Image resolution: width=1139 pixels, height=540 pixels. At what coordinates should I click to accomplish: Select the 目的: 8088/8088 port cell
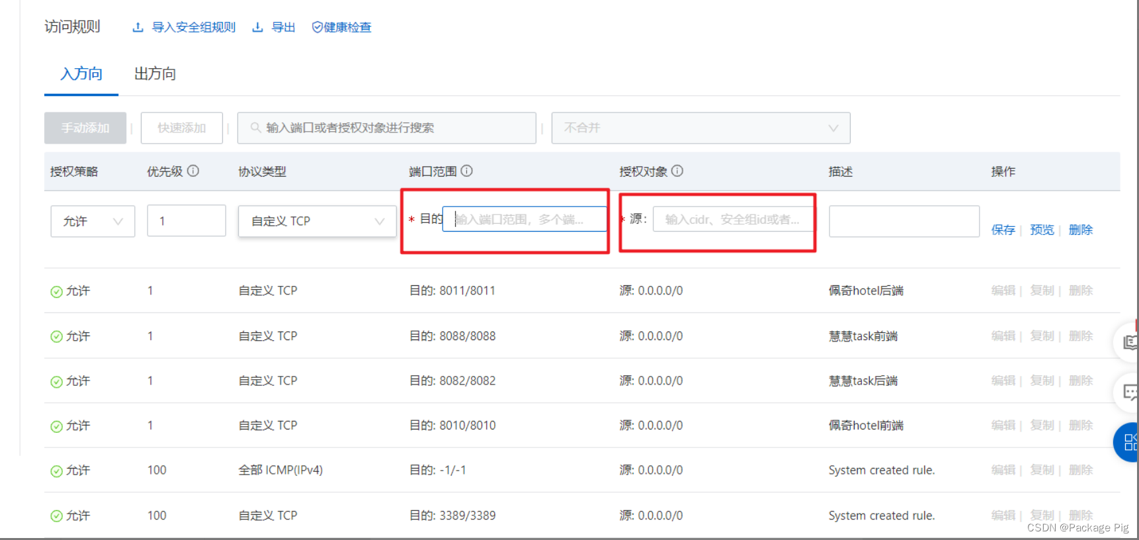(x=452, y=336)
